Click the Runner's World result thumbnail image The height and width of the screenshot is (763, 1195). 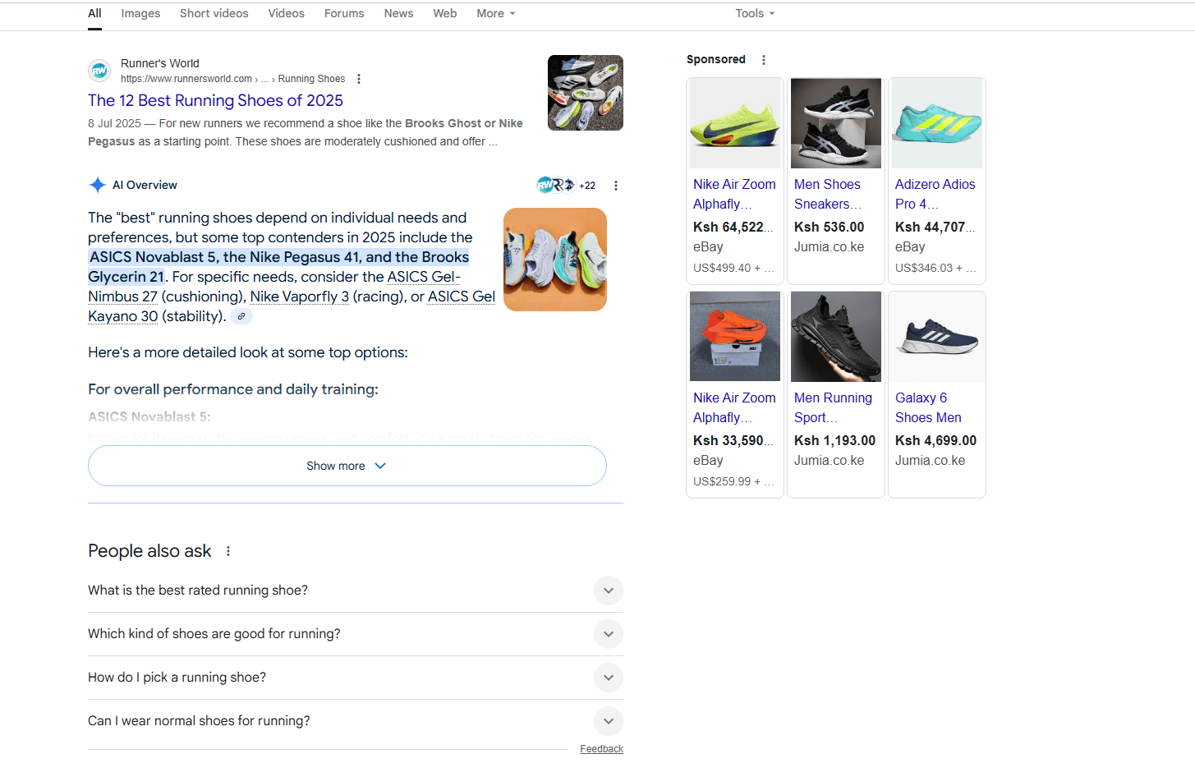click(x=586, y=93)
